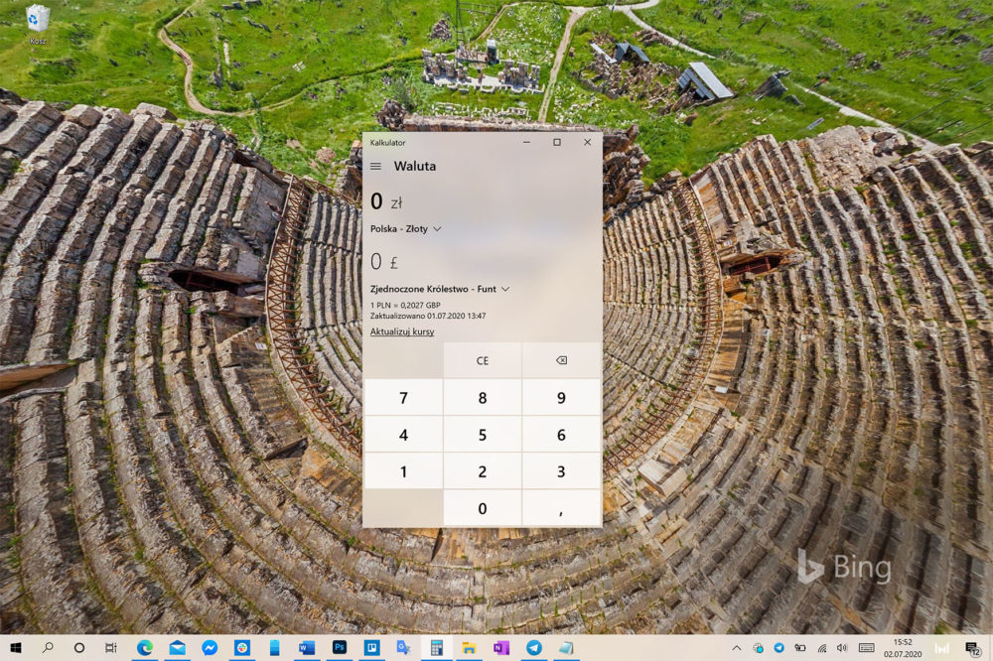The image size is (993, 661).
Task: Click the '1 PLN = 0,2027 GBP' rate text
Action: click(405, 305)
